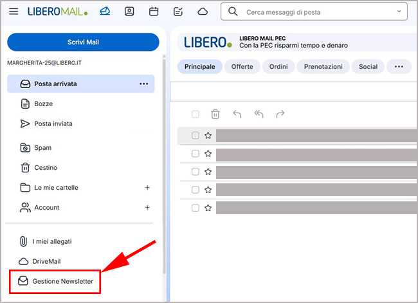
Task: Star the second message
Action: [x=208, y=154]
